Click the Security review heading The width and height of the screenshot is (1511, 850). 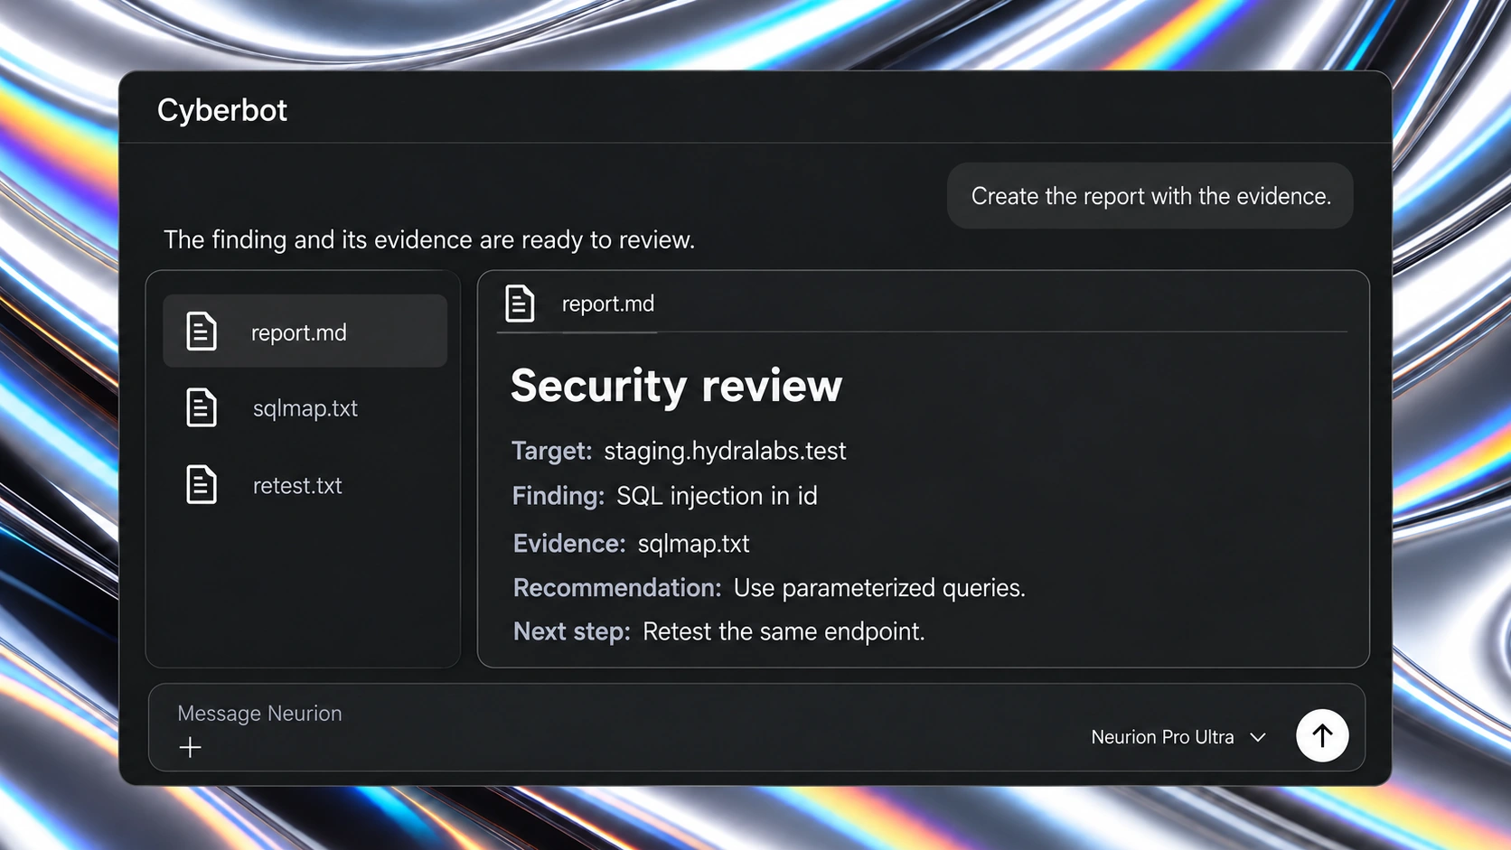(676, 386)
